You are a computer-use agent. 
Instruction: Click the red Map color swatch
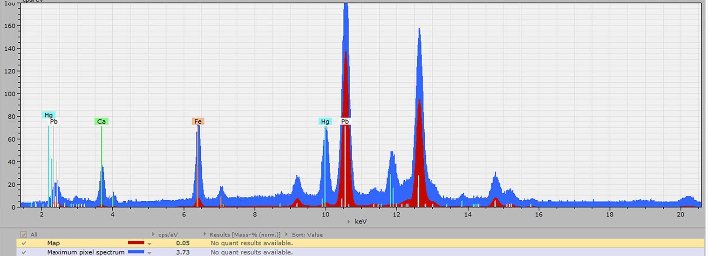(136, 243)
